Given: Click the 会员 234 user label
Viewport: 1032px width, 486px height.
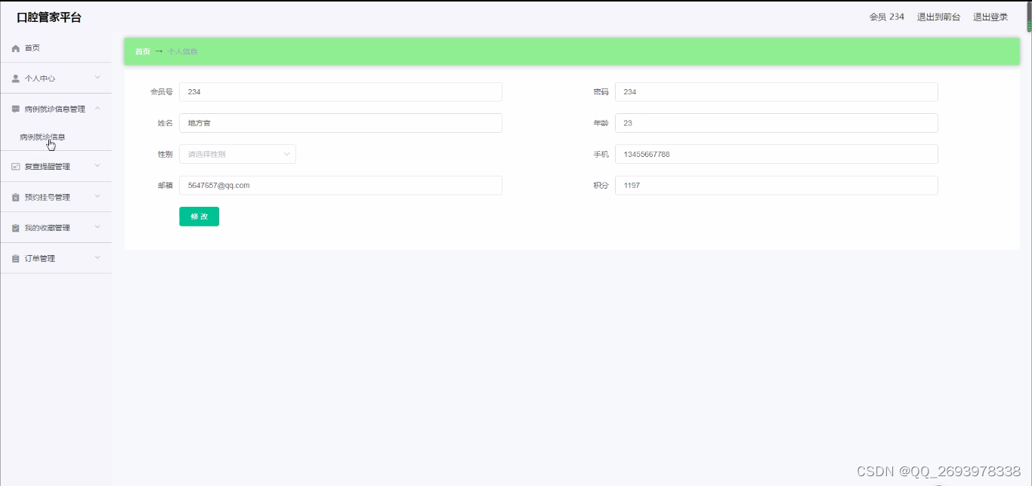Looking at the screenshot, I should pyautogui.click(x=887, y=17).
